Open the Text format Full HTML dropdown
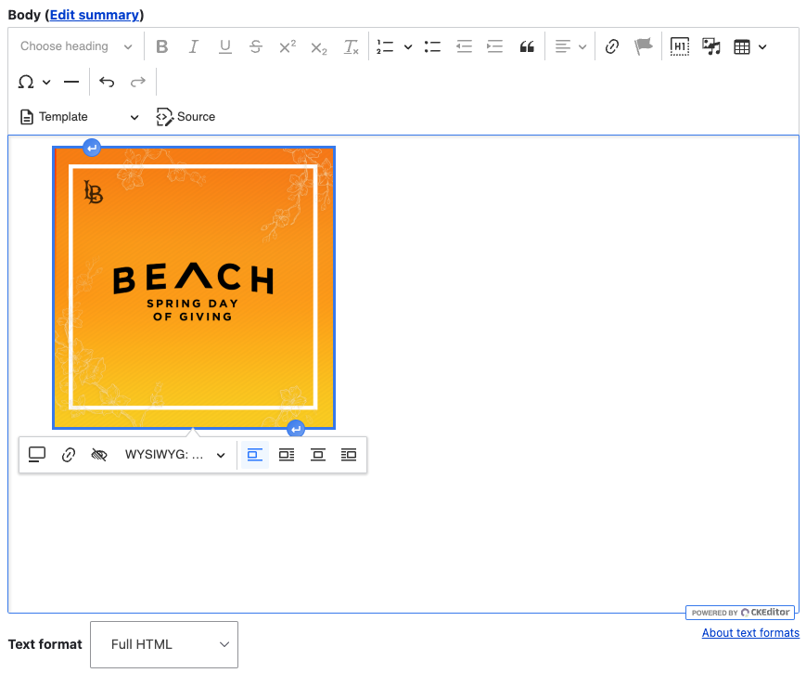The height and width of the screenshot is (673, 806). 164,644
